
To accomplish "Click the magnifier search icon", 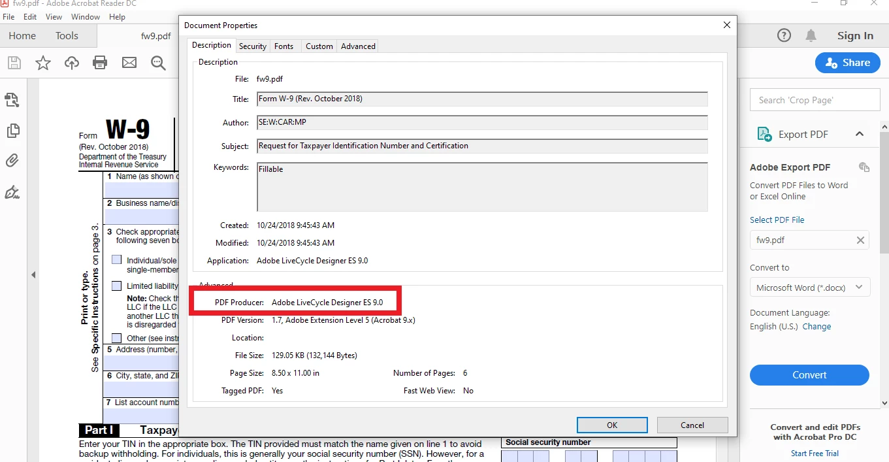I will coord(158,63).
